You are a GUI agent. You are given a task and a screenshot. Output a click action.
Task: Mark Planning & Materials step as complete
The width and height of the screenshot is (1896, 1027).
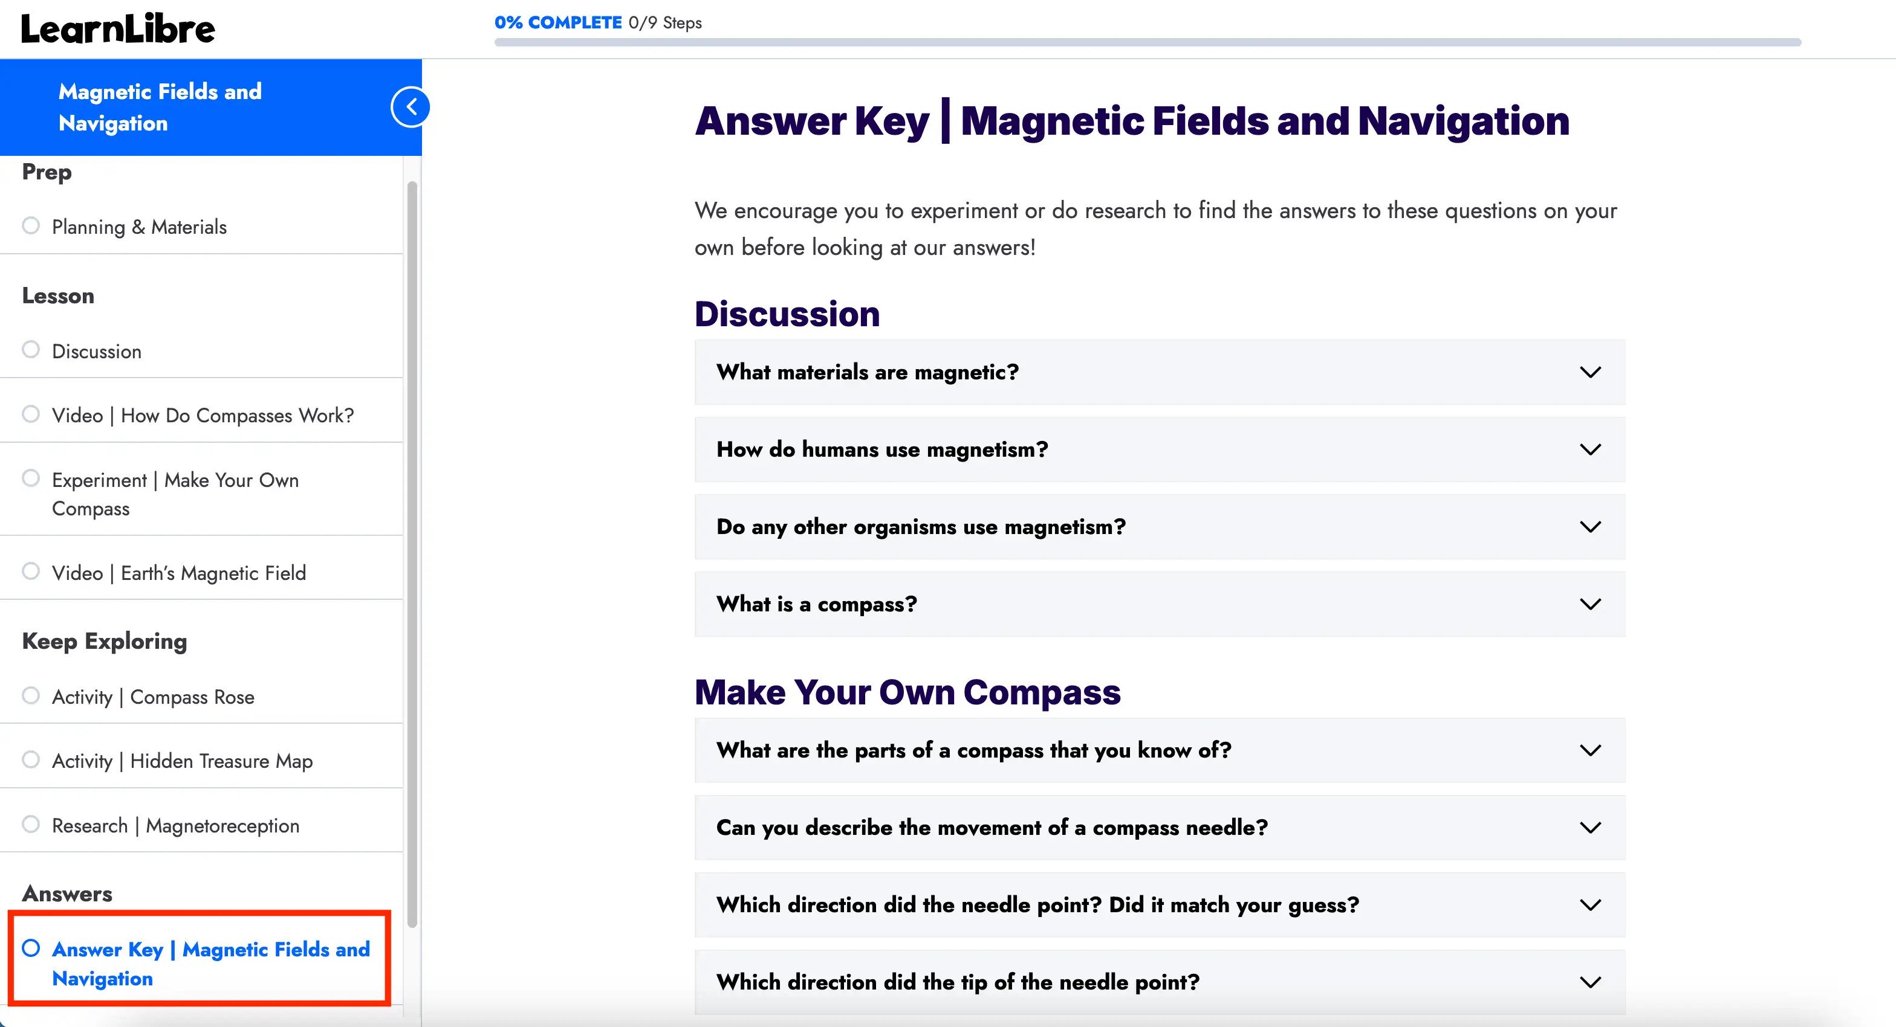tap(31, 226)
